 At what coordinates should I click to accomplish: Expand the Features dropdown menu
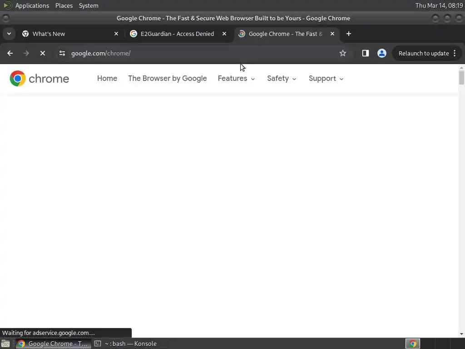(x=236, y=79)
